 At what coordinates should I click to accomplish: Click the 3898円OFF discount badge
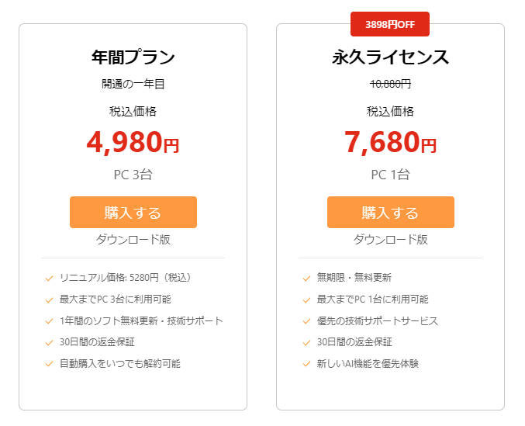(390, 24)
